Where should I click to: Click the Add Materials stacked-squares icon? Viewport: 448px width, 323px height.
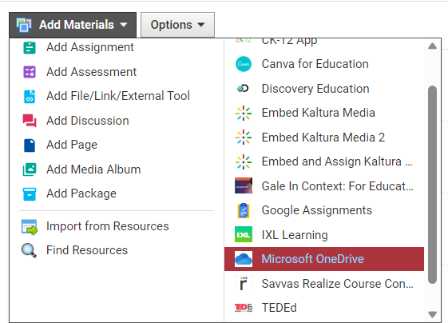tap(24, 25)
